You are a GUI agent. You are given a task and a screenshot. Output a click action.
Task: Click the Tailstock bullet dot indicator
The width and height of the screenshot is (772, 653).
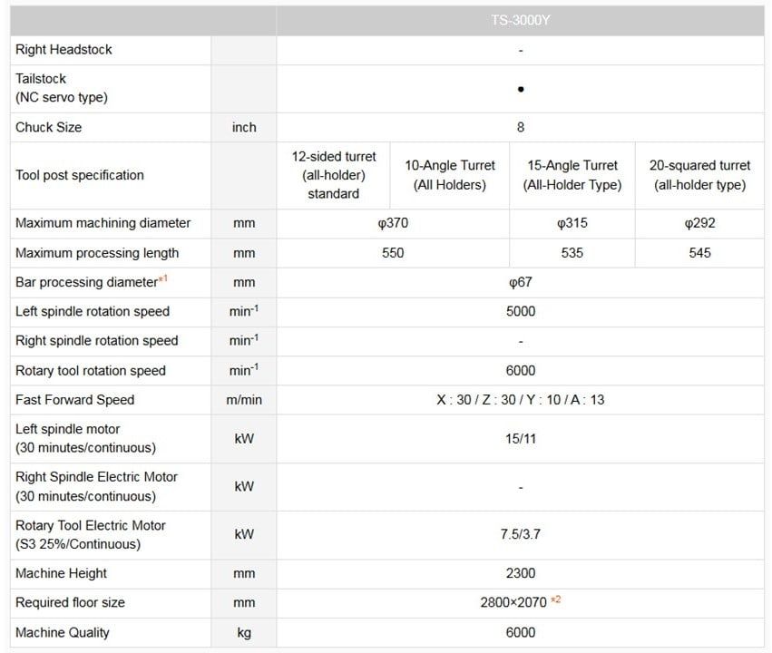(x=521, y=89)
